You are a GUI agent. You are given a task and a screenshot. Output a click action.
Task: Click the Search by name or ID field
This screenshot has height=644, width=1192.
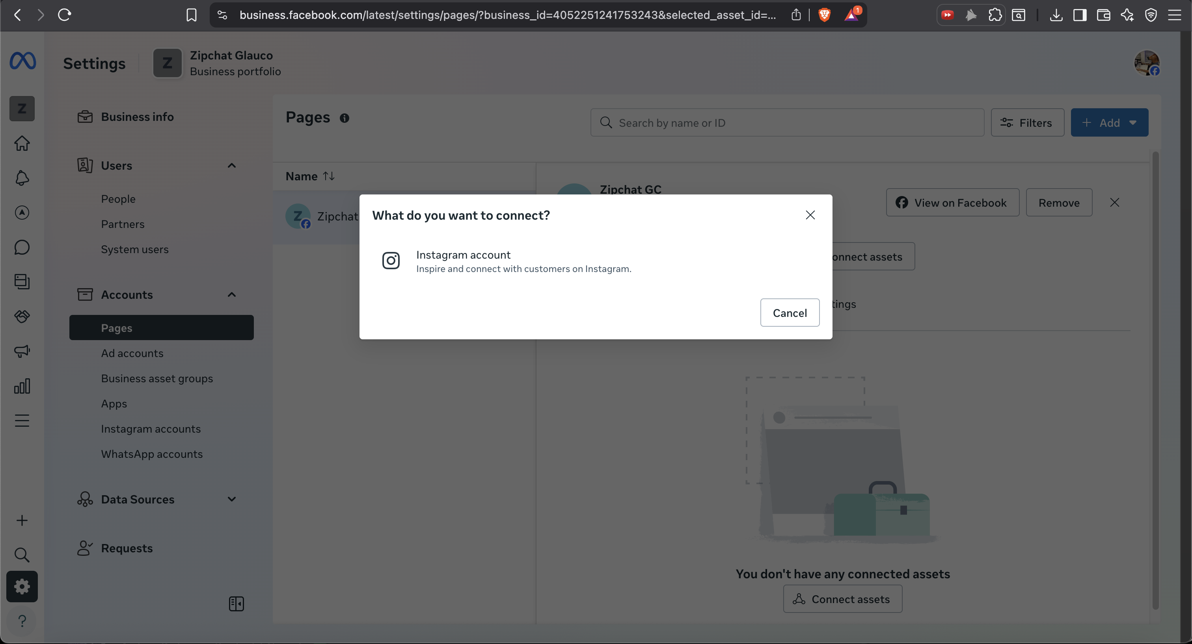pyautogui.click(x=787, y=123)
